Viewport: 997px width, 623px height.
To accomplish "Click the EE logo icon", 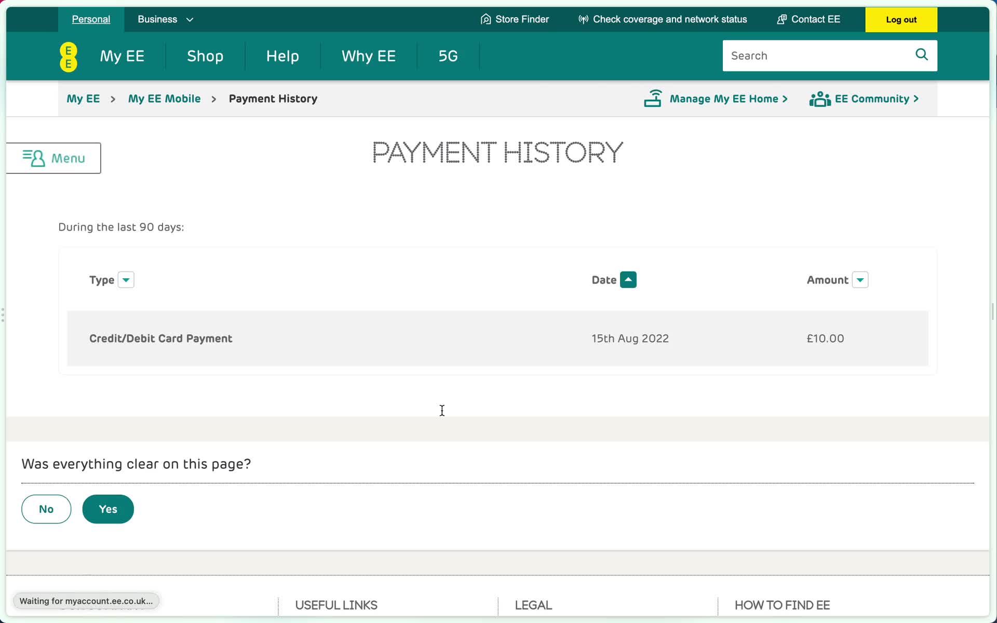I will (69, 57).
